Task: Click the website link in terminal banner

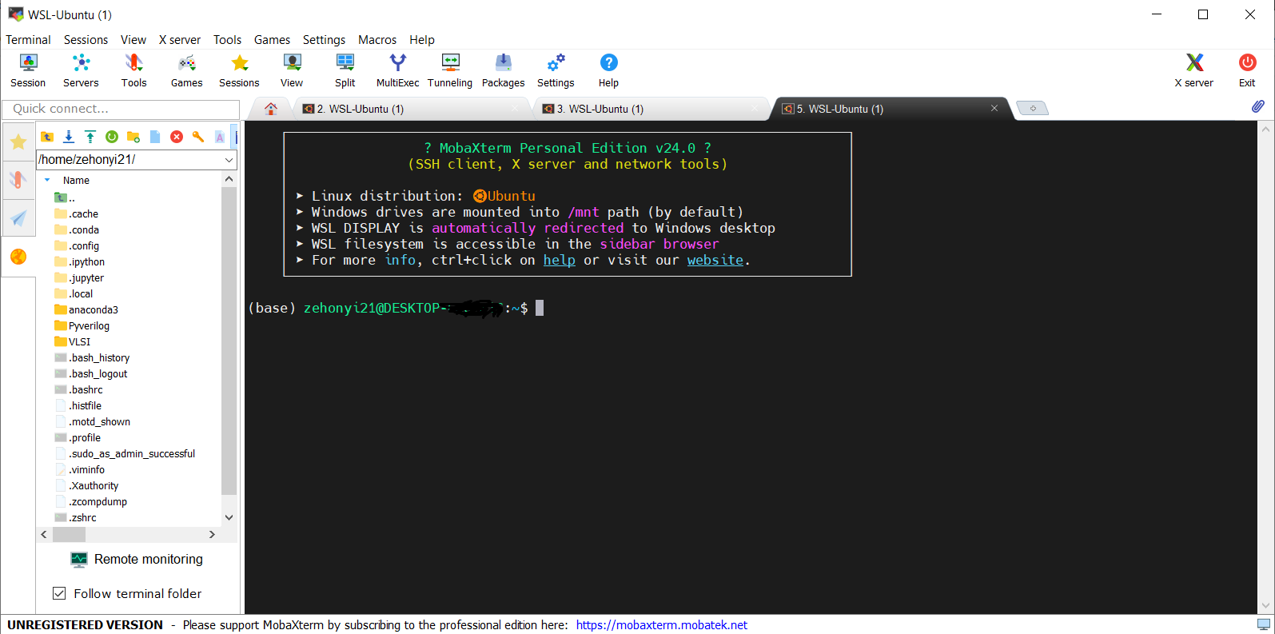Action: (715, 260)
